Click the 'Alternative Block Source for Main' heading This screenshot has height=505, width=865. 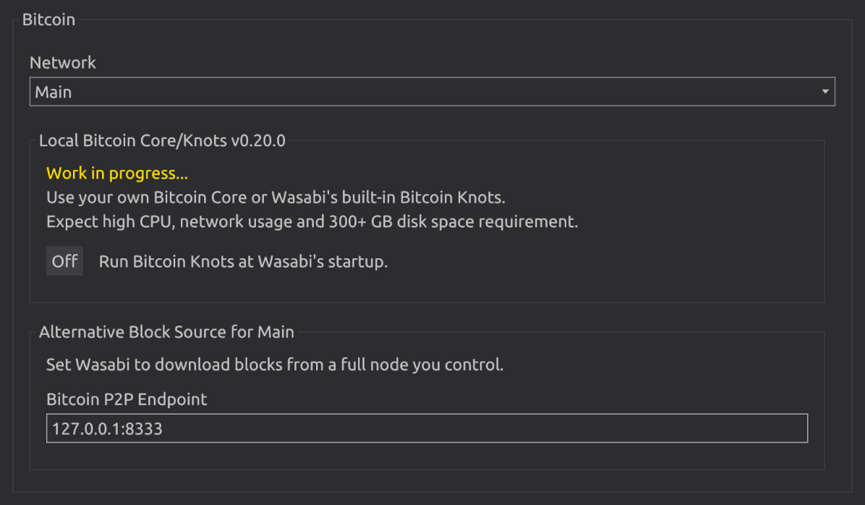166,332
